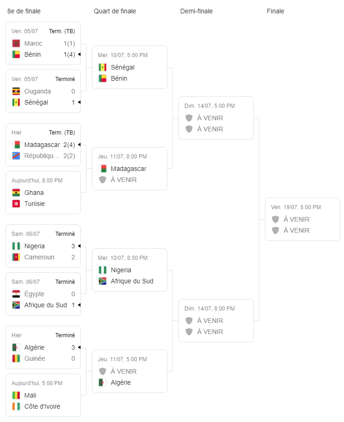Click the Mali flag icon
This screenshot has height=422, width=344.
[x=16, y=395]
